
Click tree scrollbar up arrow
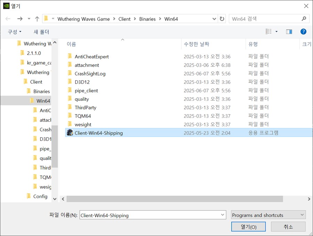[55, 42]
